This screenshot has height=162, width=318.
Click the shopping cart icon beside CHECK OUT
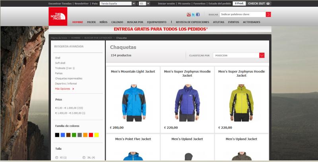click(x=268, y=4)
